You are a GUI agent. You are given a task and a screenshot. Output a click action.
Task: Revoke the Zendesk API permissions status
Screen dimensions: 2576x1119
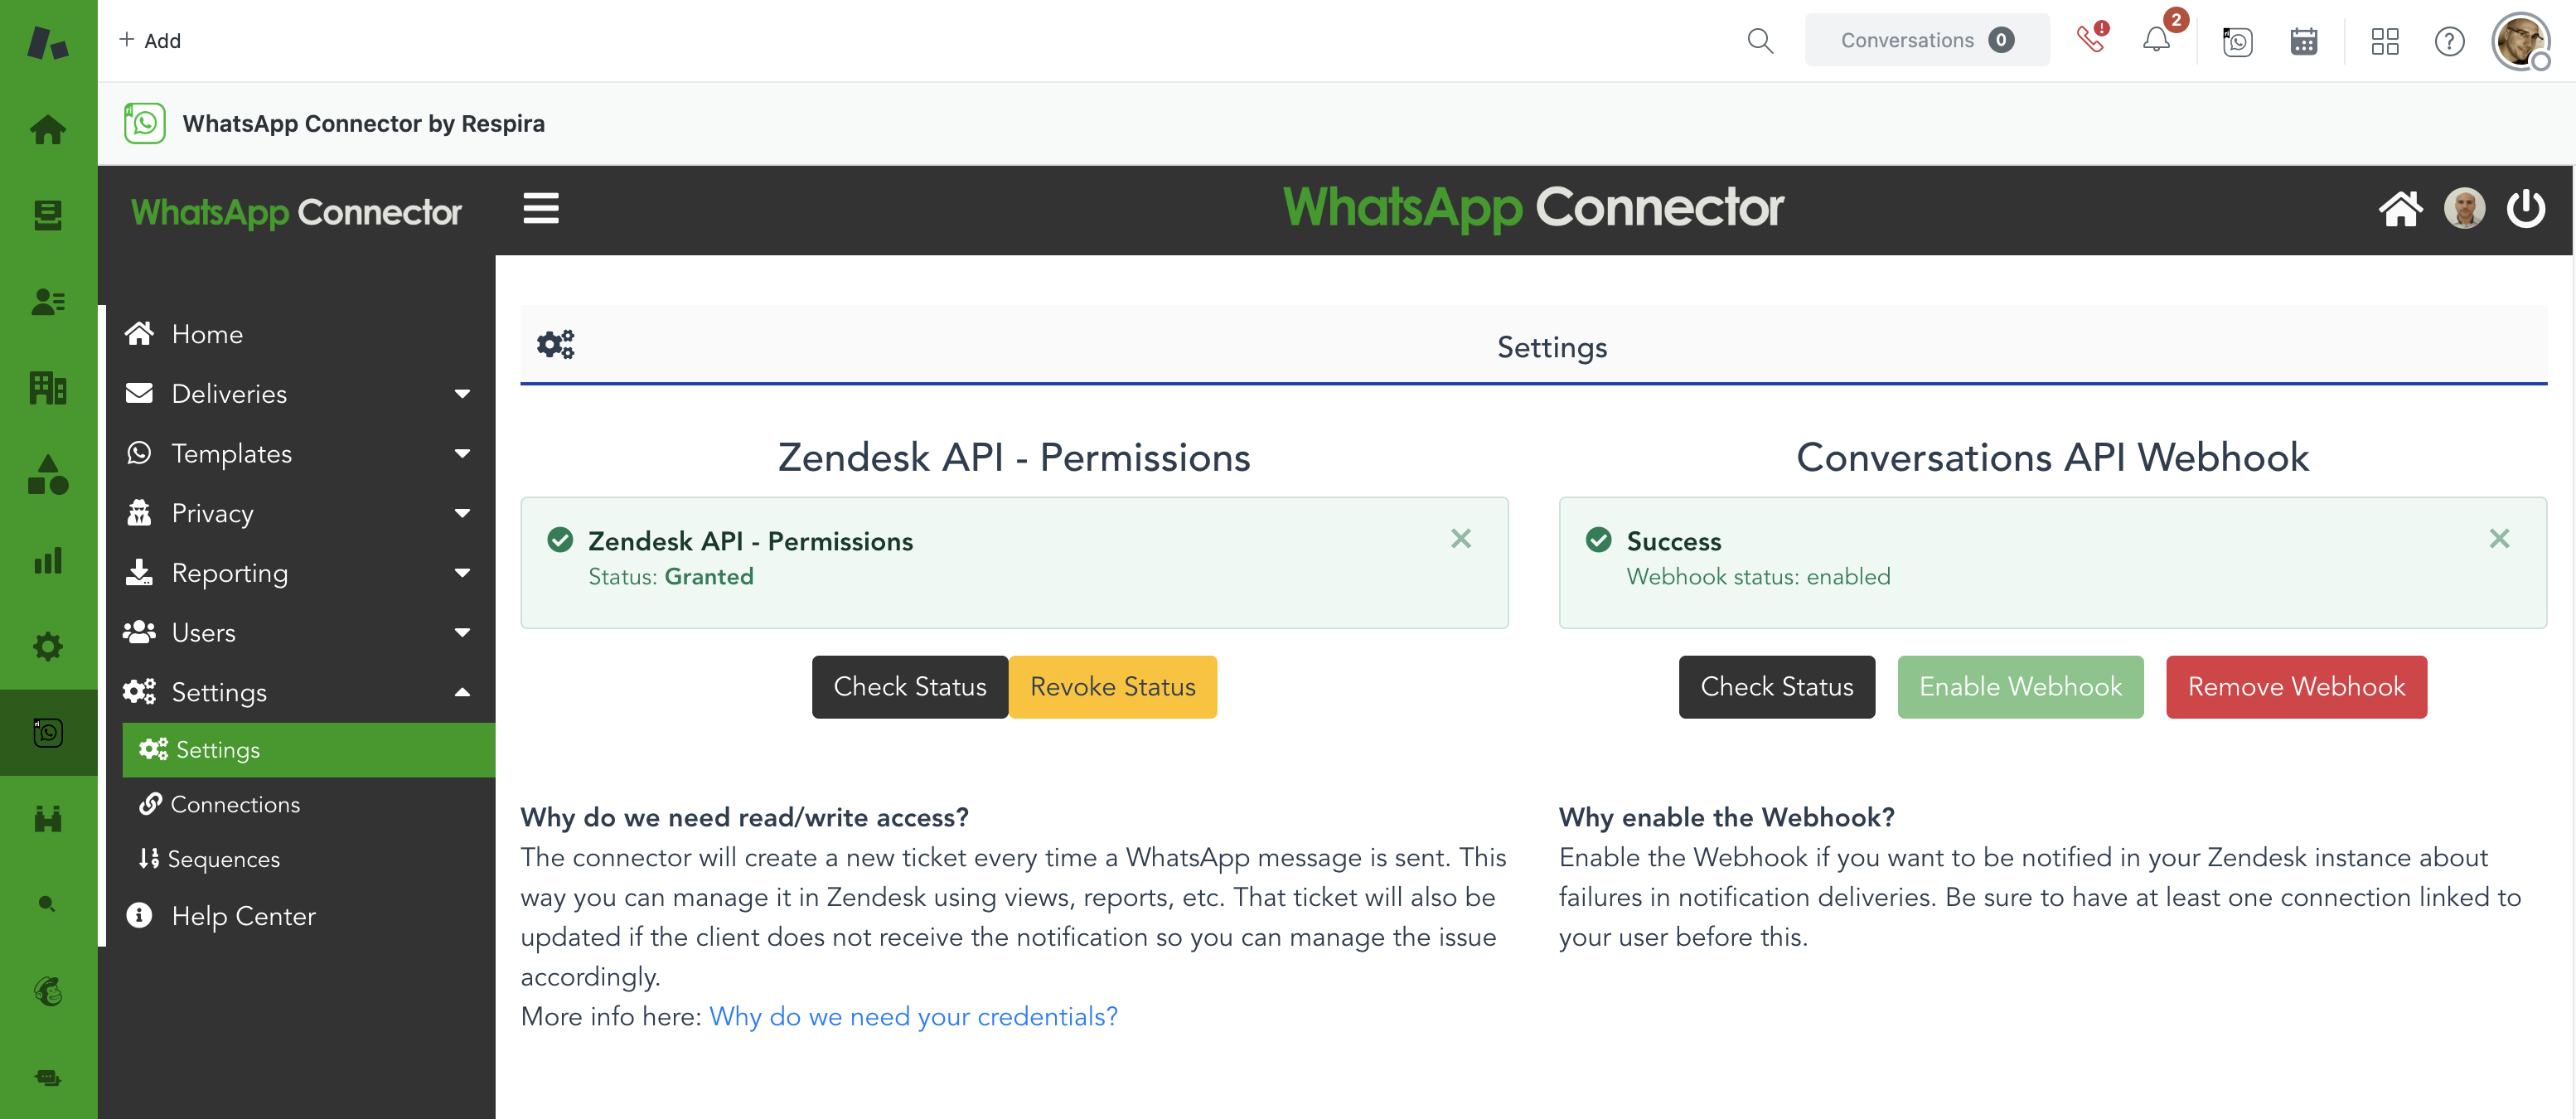coord(1112,686)
